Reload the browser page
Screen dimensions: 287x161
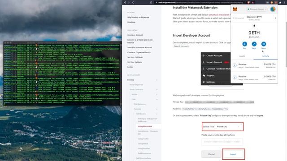coord(133,2)
